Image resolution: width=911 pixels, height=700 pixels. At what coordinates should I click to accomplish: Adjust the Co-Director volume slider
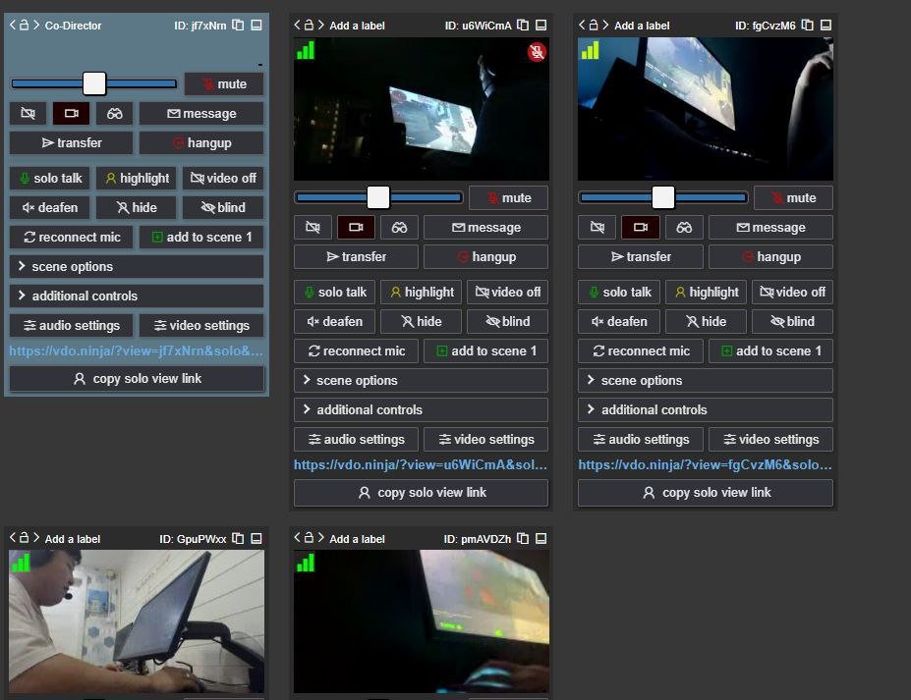[94, 83]
